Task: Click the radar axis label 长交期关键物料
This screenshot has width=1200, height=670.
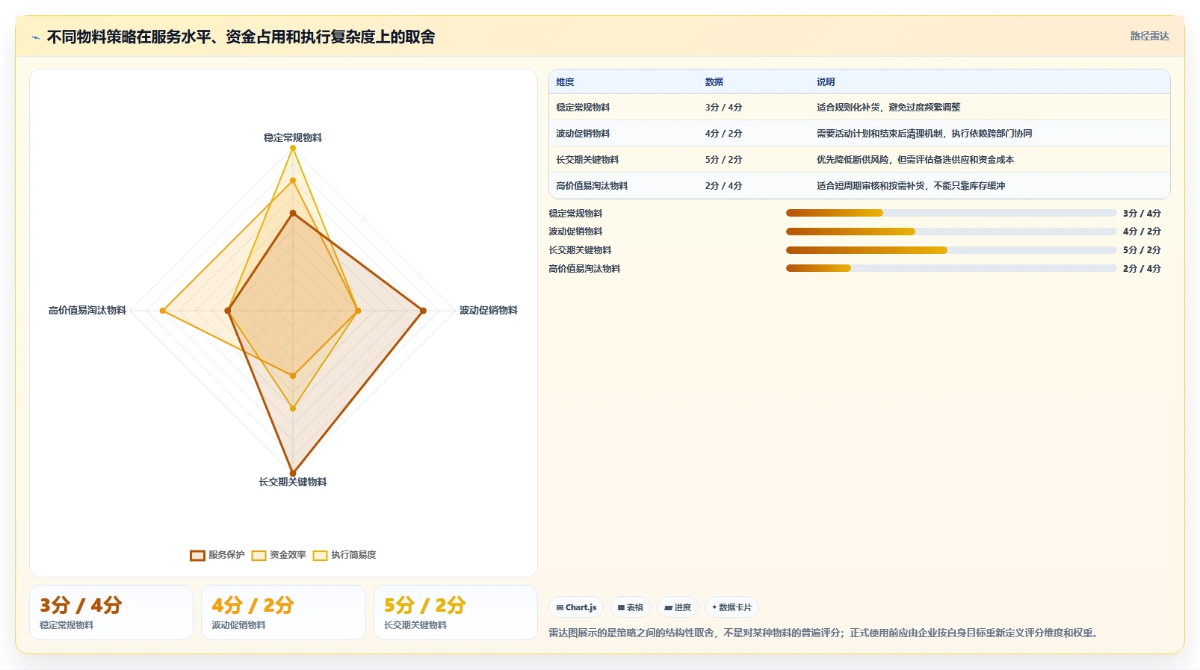Action: pyautogui.click(x=293, y=482)
